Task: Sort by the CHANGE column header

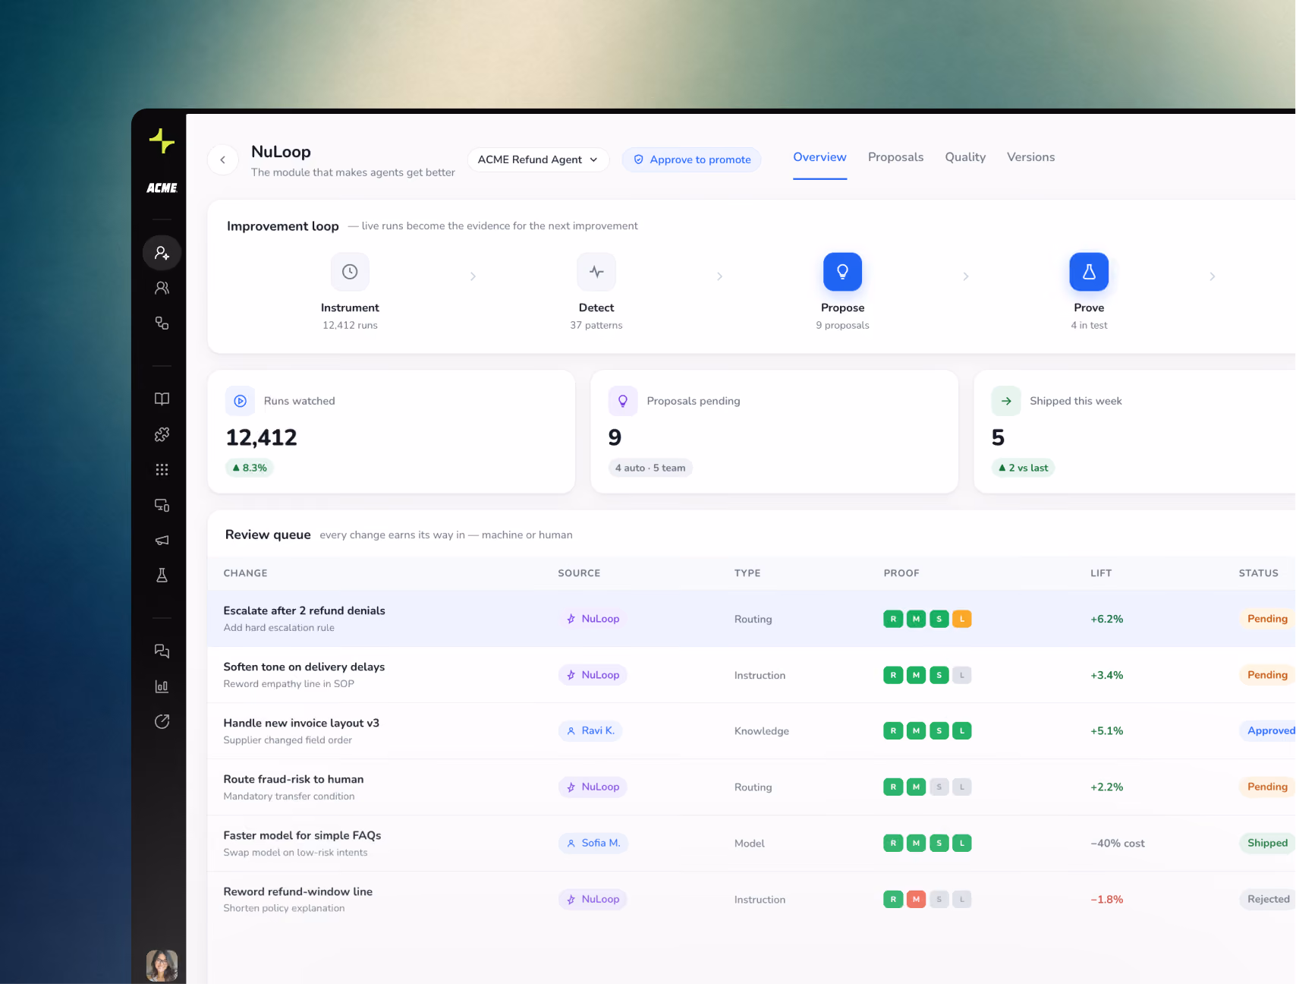Action: (245, 573)
